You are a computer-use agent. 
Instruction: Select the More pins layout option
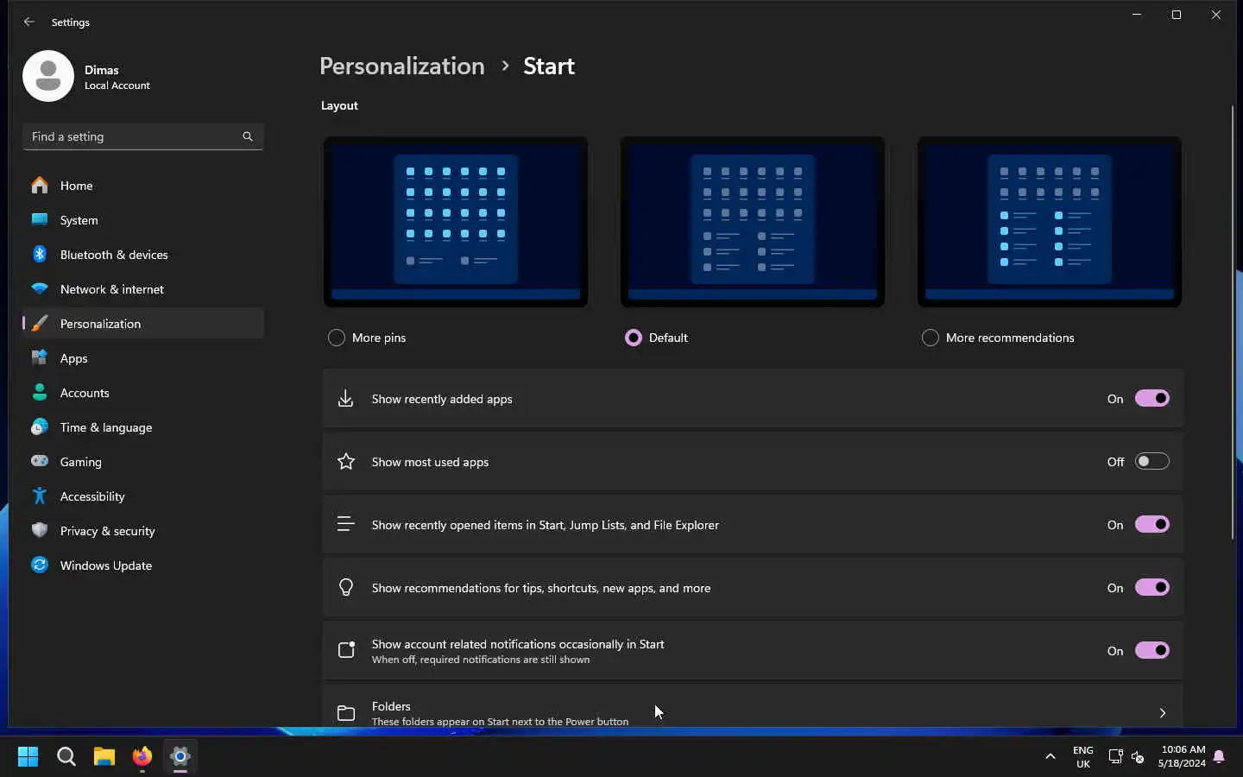[x=337, y=338]
